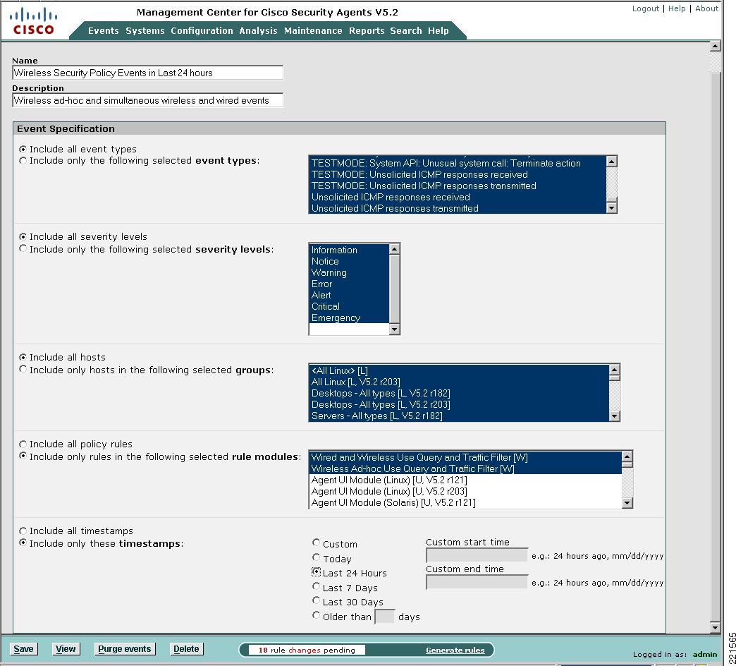Open the Systems menu
The image size is (736, 666).
tap(145, 30)
